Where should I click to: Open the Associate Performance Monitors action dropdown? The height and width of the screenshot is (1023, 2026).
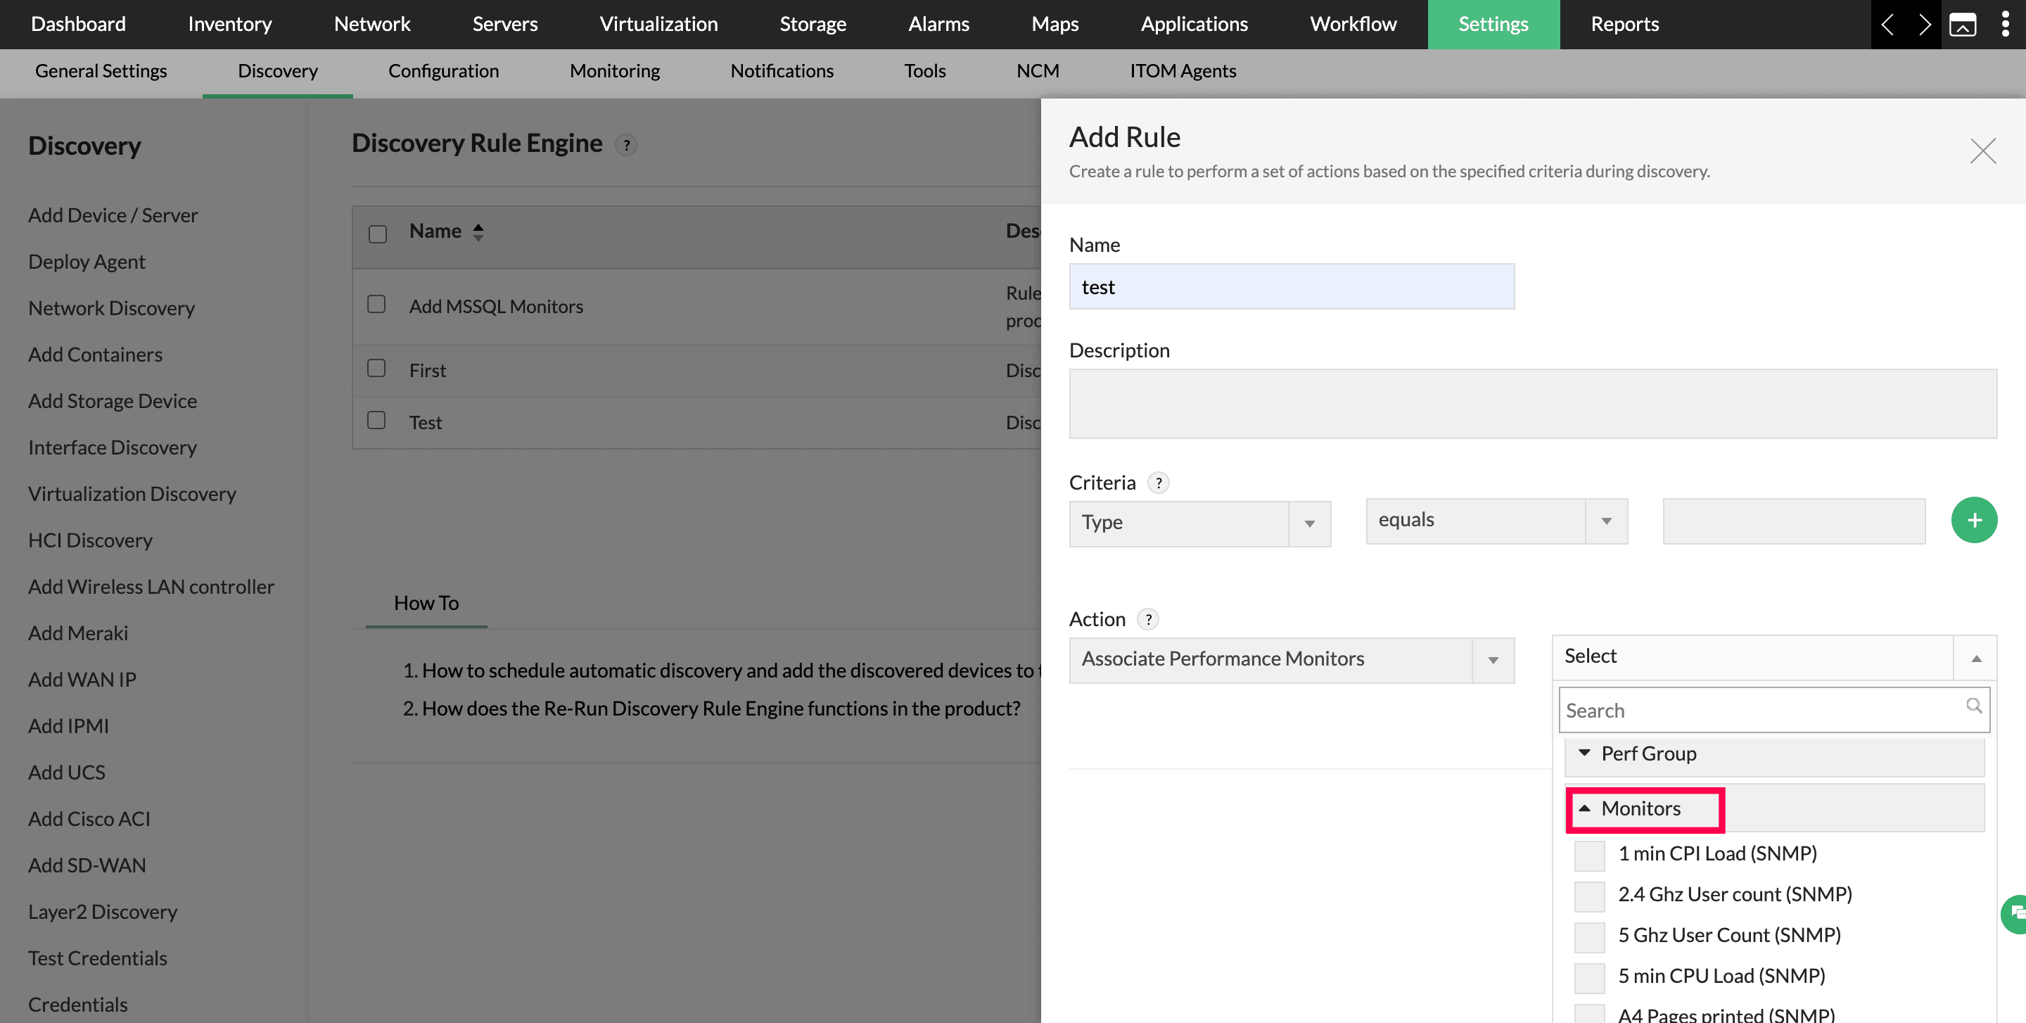click(1292, 660)
